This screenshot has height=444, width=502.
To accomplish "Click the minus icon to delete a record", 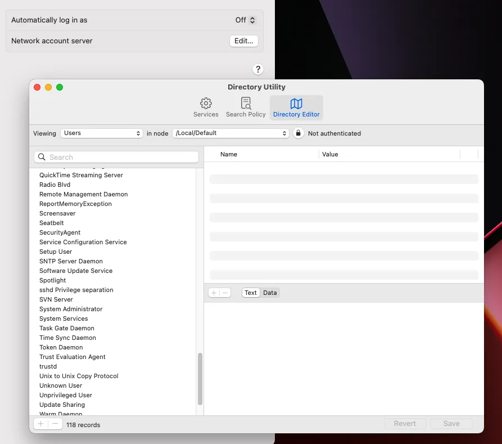I will 54,423.
